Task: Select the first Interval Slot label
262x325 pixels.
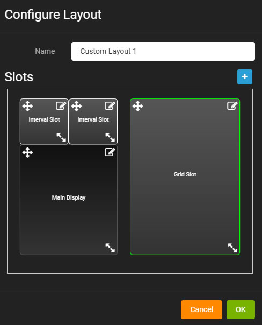Action: pyautogui.click(x=44, y=119)
